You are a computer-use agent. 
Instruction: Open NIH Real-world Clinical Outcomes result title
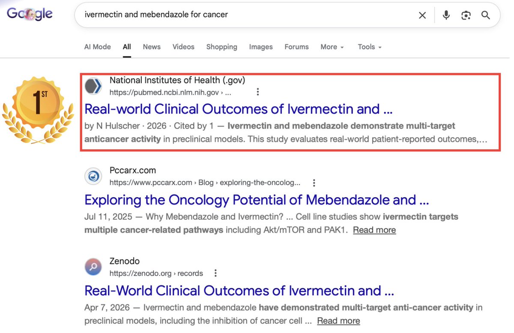tap(239, 109)
